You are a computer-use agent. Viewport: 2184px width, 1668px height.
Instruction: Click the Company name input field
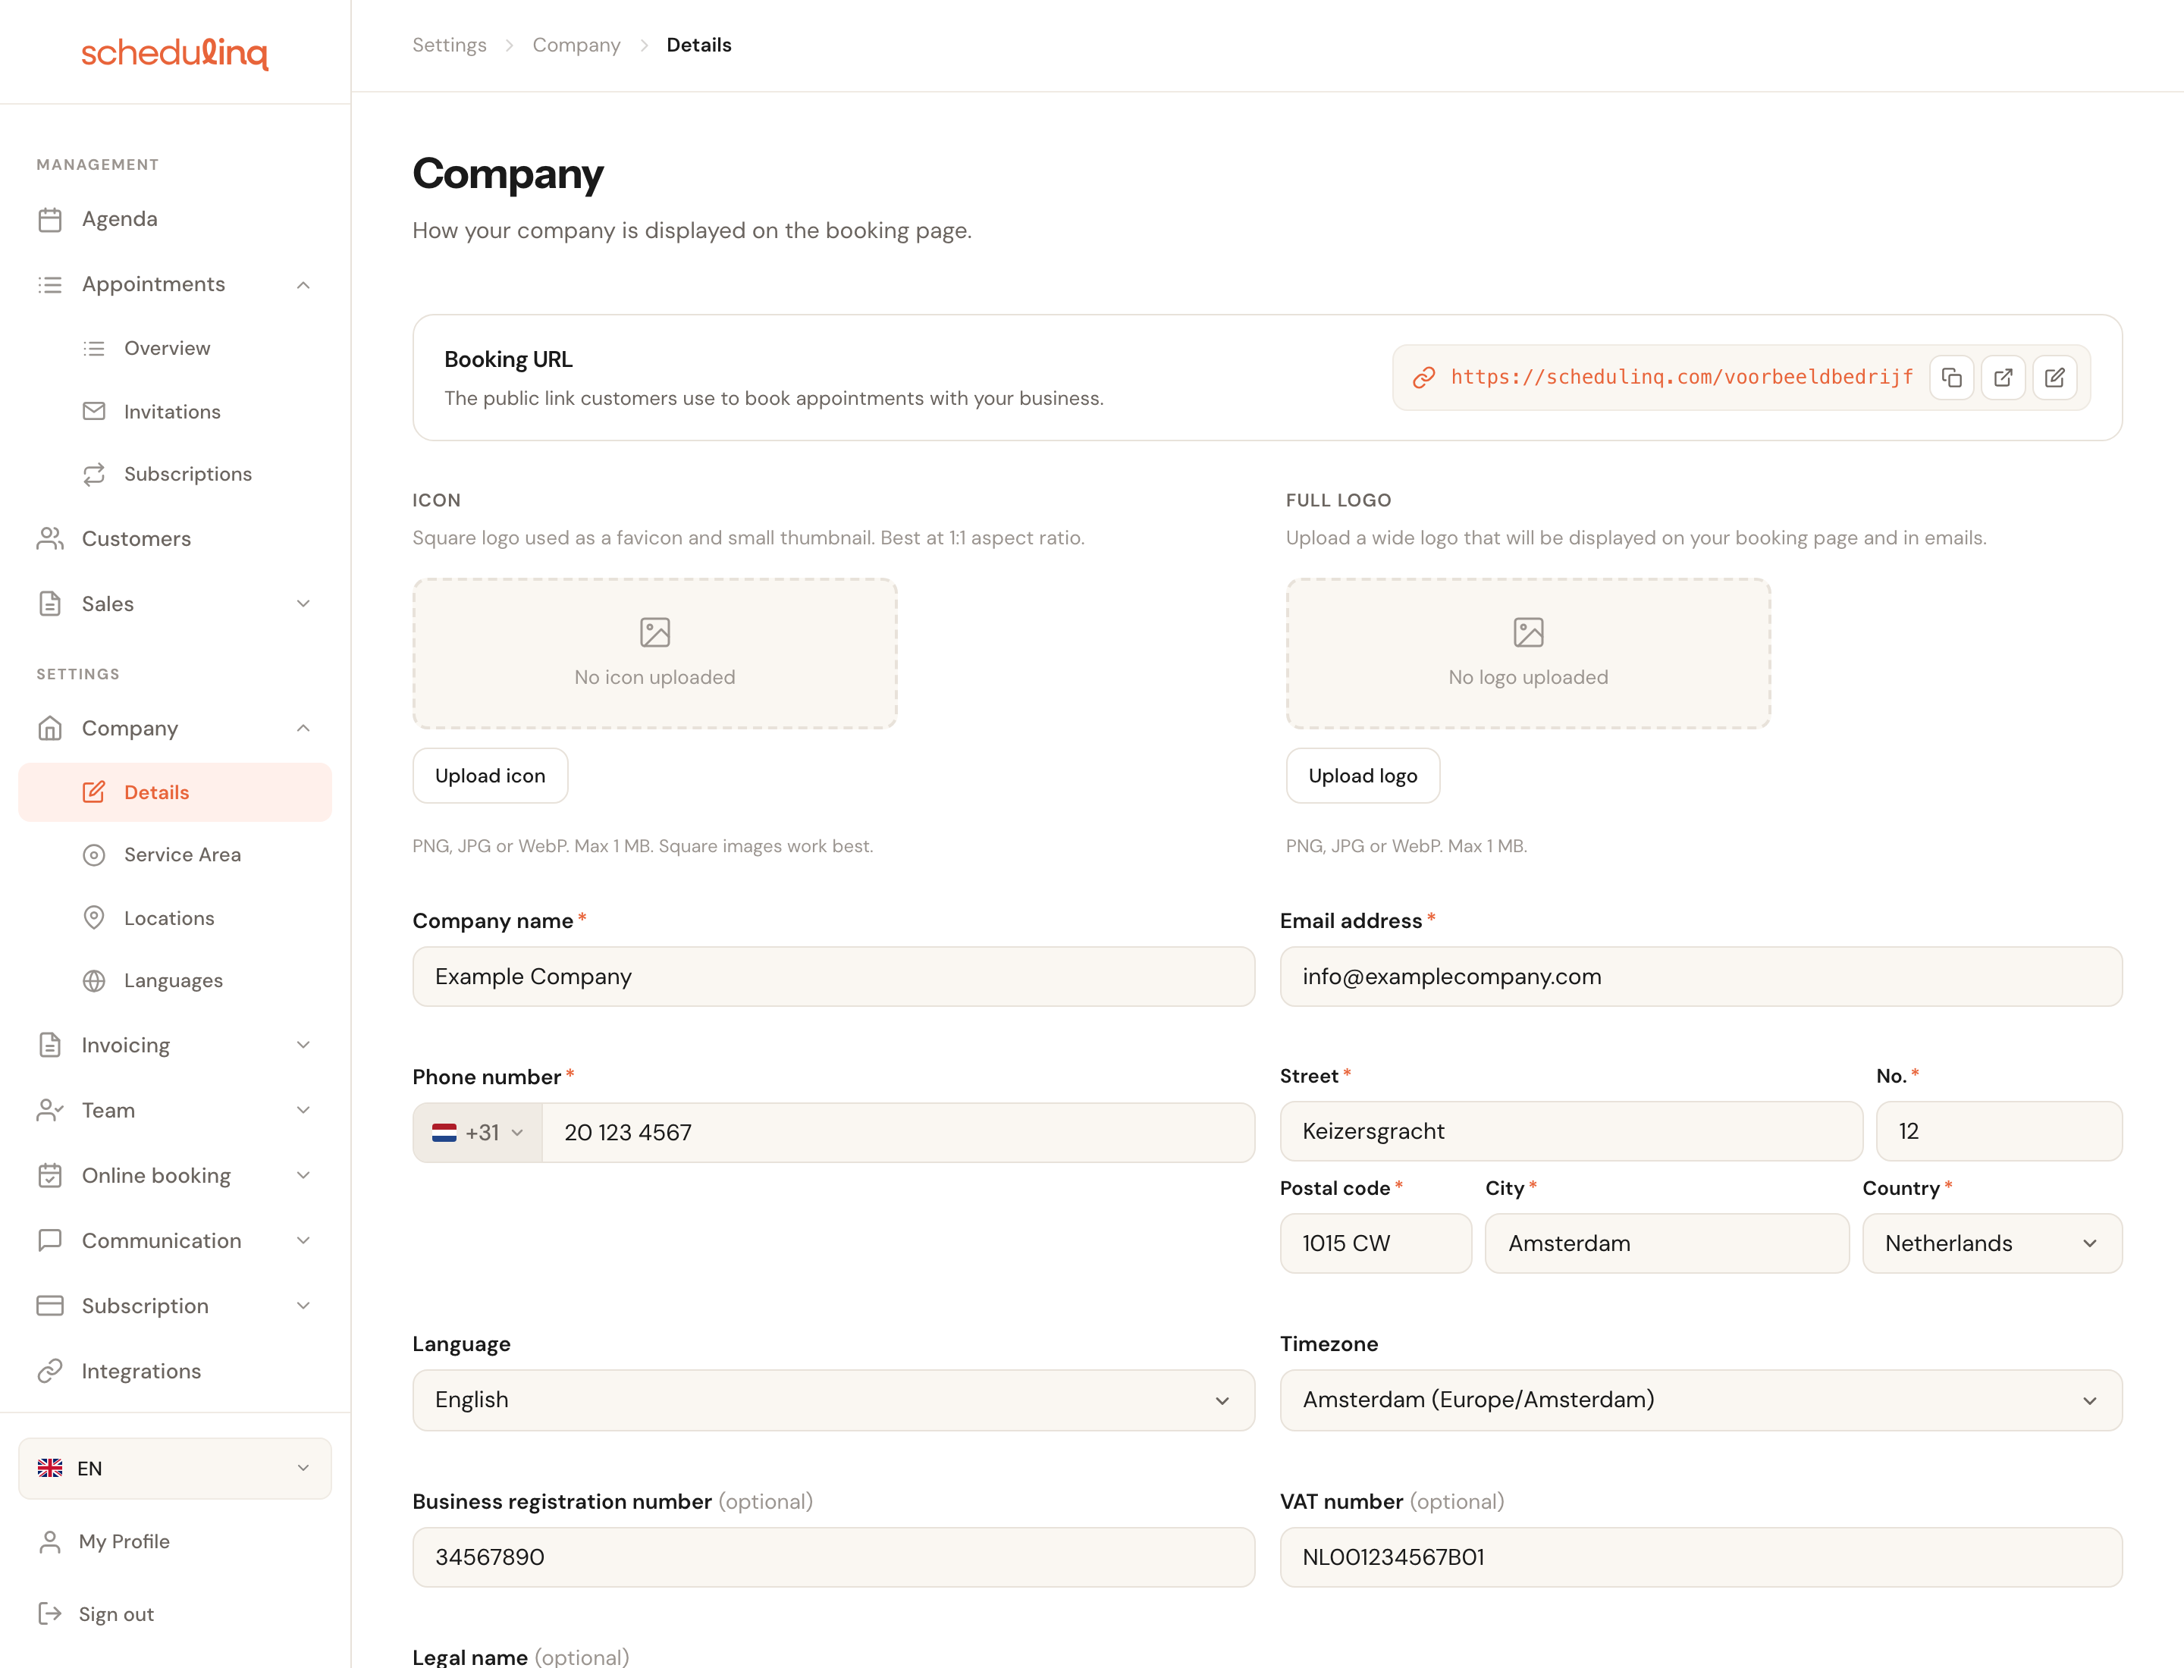click(x=833, y=976)
